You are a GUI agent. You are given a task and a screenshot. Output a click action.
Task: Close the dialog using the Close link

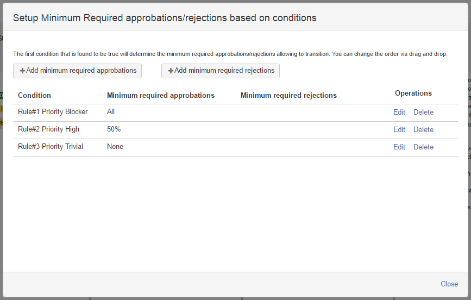(x=449, y=284)
